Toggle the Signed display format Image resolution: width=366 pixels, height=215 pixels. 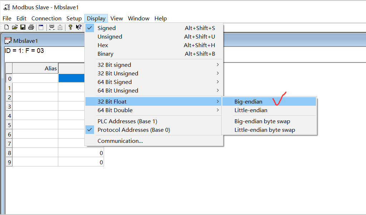click(107, 28)
